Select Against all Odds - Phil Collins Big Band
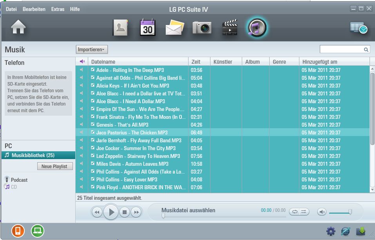This screenshot has height=240, width=375. point(223,77)
